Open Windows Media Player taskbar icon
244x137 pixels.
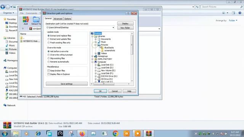[x=27, y=134]
